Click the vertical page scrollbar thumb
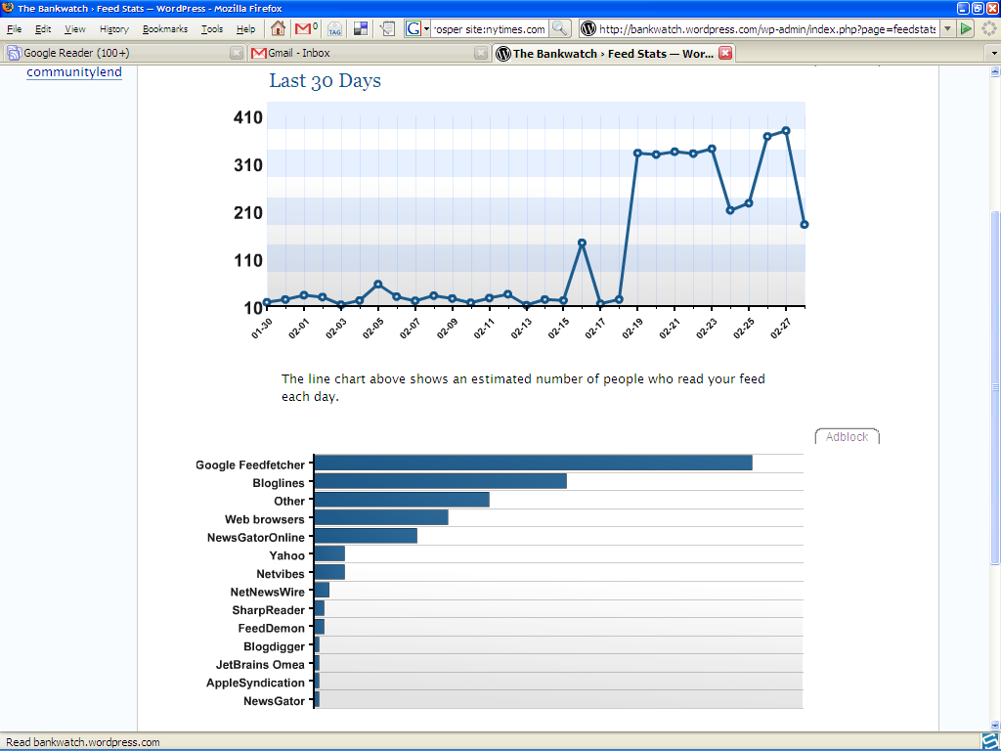Screen dimensions: 1001x751 (x=994, y=386)
